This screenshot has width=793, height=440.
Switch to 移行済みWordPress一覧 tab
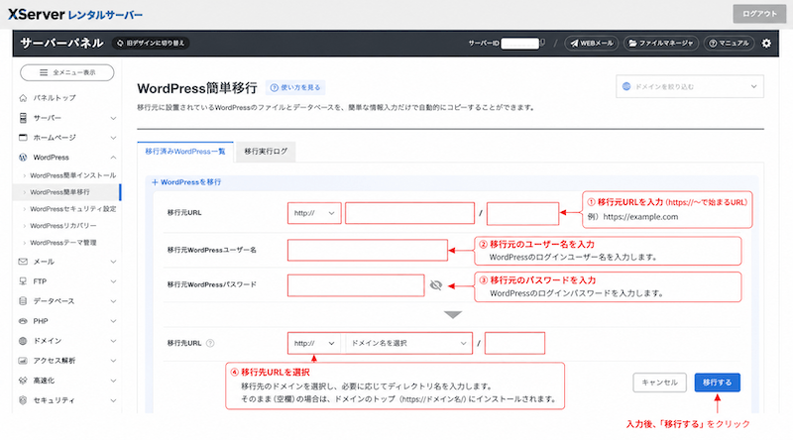coord(185,152)
